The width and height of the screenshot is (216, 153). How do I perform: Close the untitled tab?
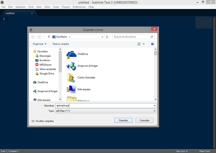coord(32,13)
